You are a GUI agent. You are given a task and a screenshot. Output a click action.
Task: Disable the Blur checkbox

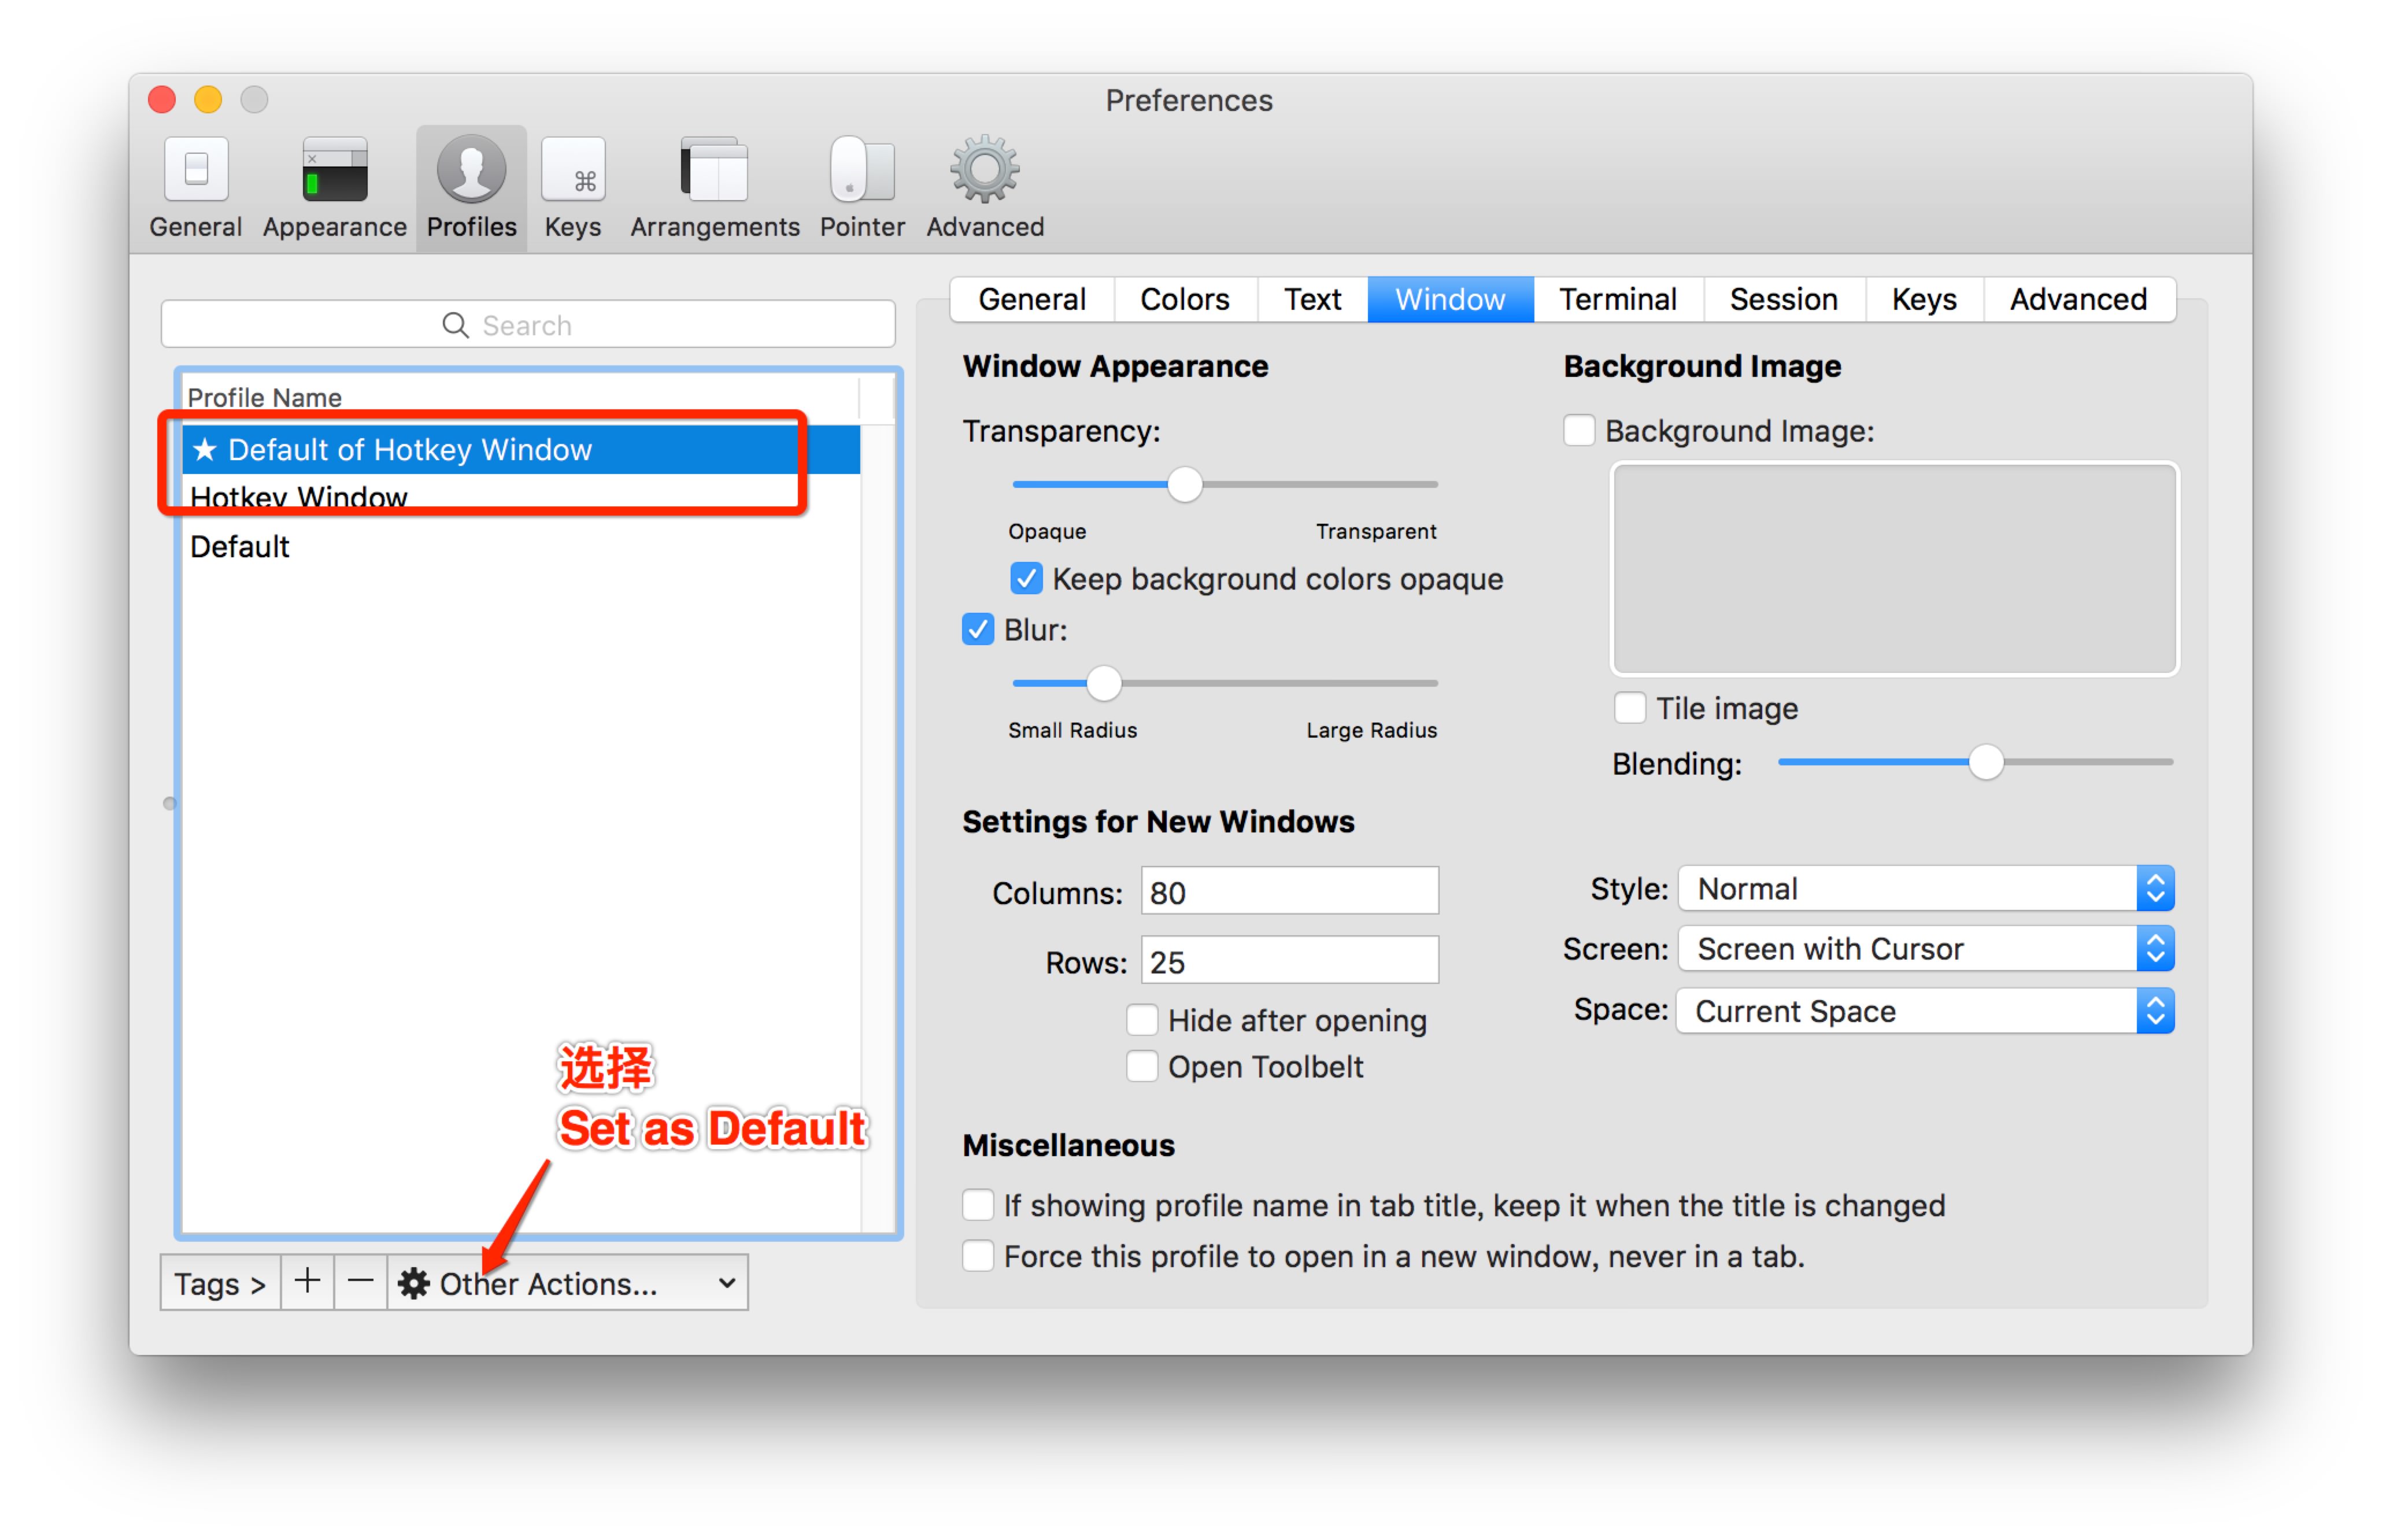(x=977, y=630)
